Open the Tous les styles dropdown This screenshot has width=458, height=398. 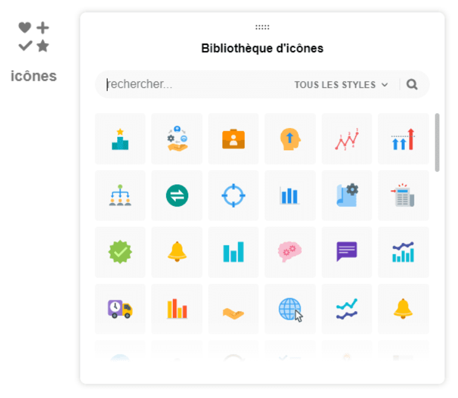point(341,85)
